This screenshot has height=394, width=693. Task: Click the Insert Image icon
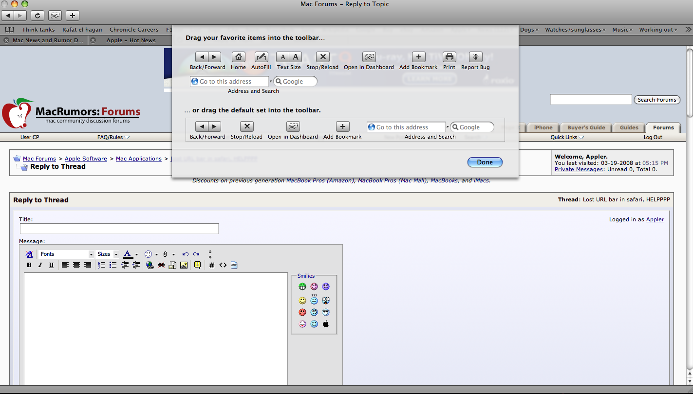184,265
